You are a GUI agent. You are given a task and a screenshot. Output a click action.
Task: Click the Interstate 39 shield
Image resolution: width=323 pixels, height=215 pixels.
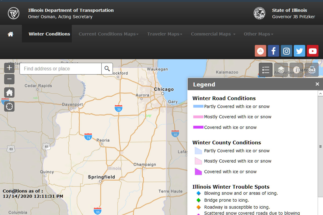(118, 108)
